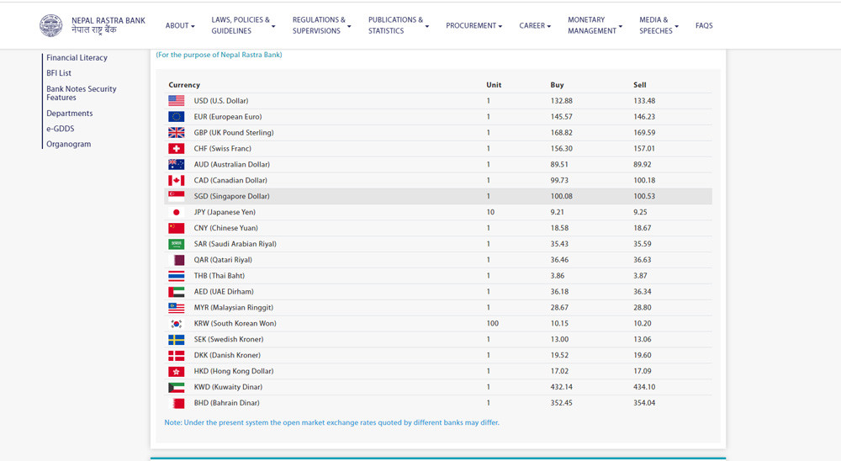Expand the Laws, Policies & Guidelines menu

coord(243,25)
